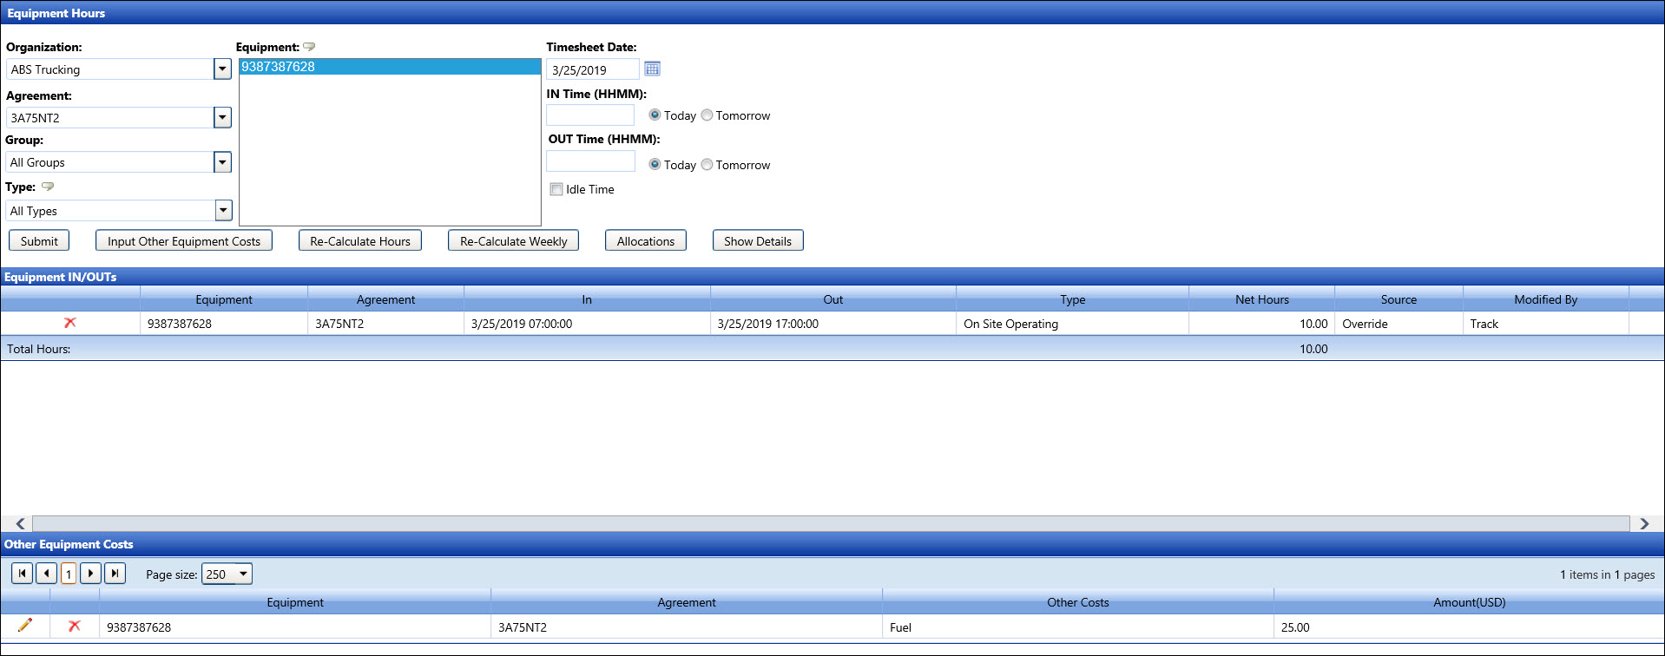Jump to last page of costs grid
Viewport: 1665px width, 656px height.
click(x=115, y=574)
